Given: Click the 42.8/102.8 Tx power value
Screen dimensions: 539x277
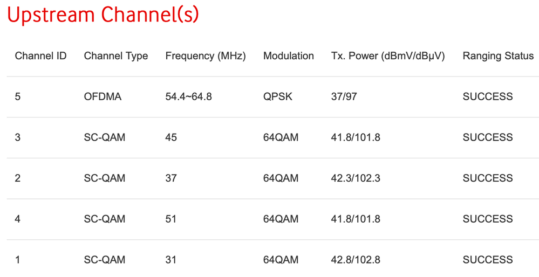Looking at the screenshot, I should [x=355, y=260].
